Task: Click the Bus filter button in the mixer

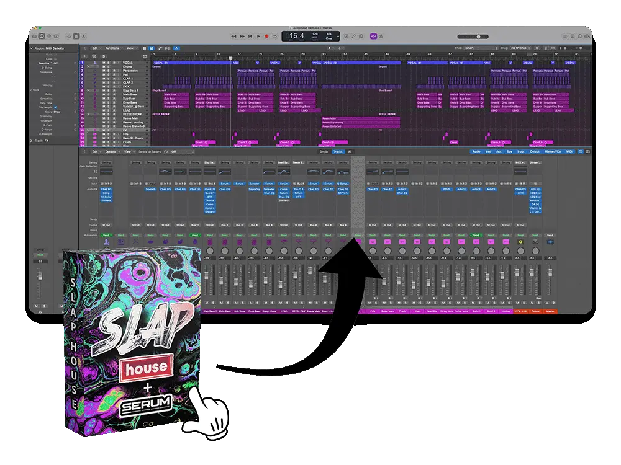Action: click(509, 151)
